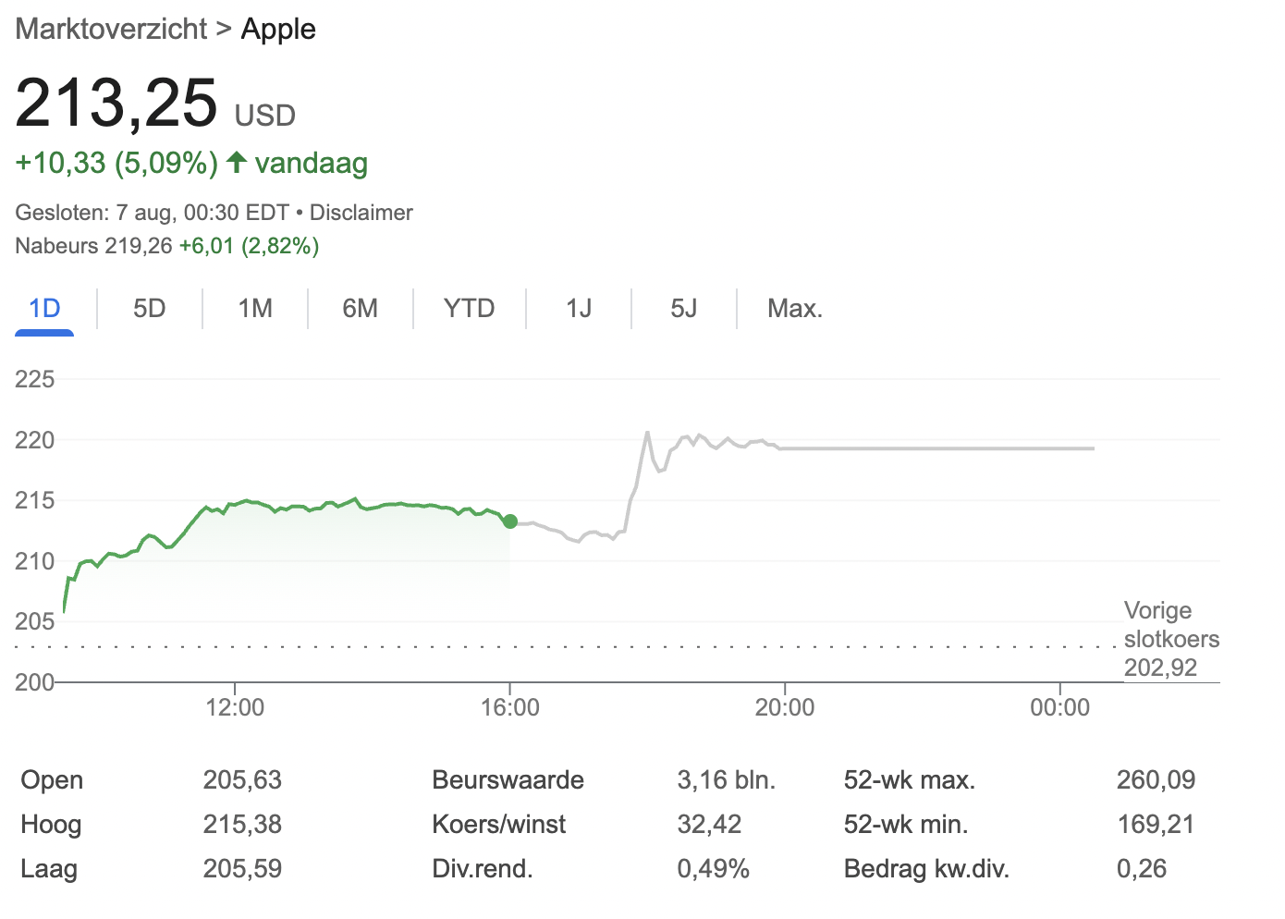Switch to the YTD view
The height and width of the screenshot is (919, 1285).
[x=469, y=308]
